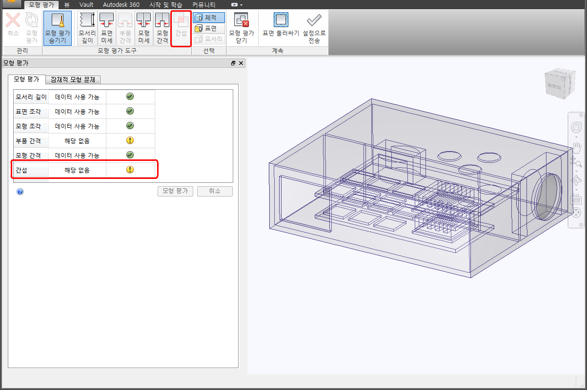Click 해당 없음 in the 간섭 row
This screenshot has height=390, width=587.
pos(77,170)
